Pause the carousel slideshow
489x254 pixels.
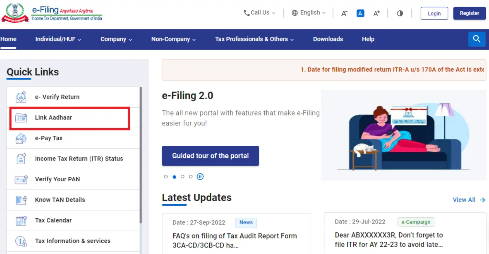tap(200, 177)
